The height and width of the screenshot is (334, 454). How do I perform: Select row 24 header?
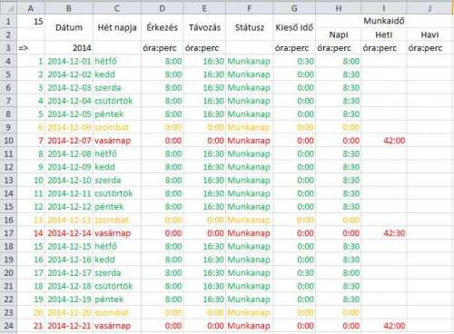point(8,326)
